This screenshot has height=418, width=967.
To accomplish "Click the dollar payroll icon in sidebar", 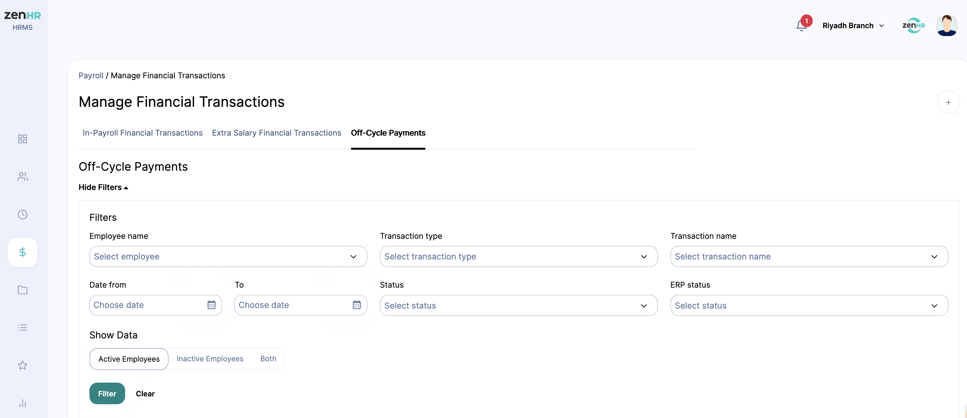I will pyautogui.click(x=23, y=252).
